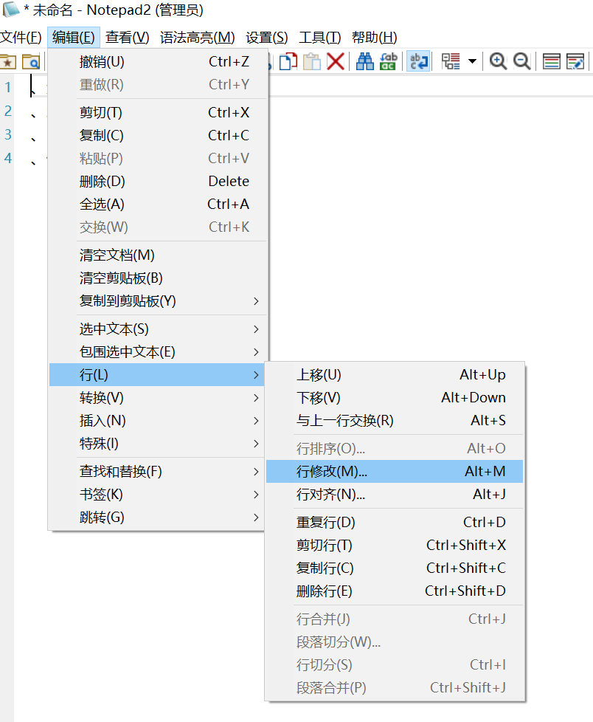The width and height of the screenshot is (593, 722).
Task: Open the 查看(V) menu
Action: click(x=127, y=38)
